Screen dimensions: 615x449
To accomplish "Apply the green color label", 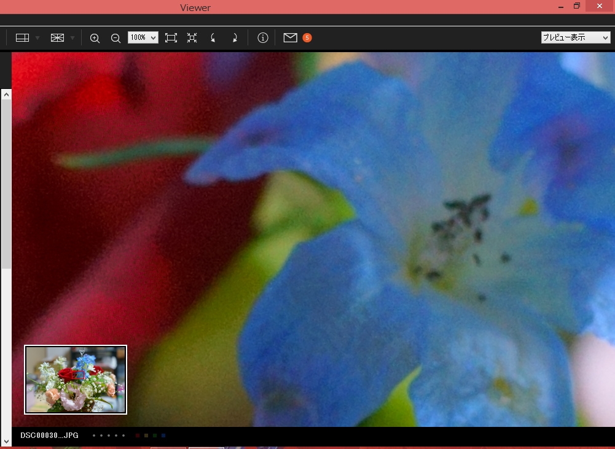I will pyautogui.click(x=155, y=436).
